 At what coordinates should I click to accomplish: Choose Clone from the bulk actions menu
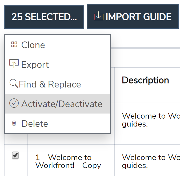click(57, 45)
